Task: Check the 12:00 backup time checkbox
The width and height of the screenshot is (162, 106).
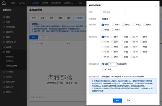Action: coord(122,47)
